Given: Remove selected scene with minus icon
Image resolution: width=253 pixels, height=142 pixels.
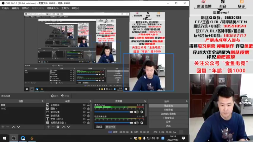Looking at the screenshot, I should coord(8,127).
